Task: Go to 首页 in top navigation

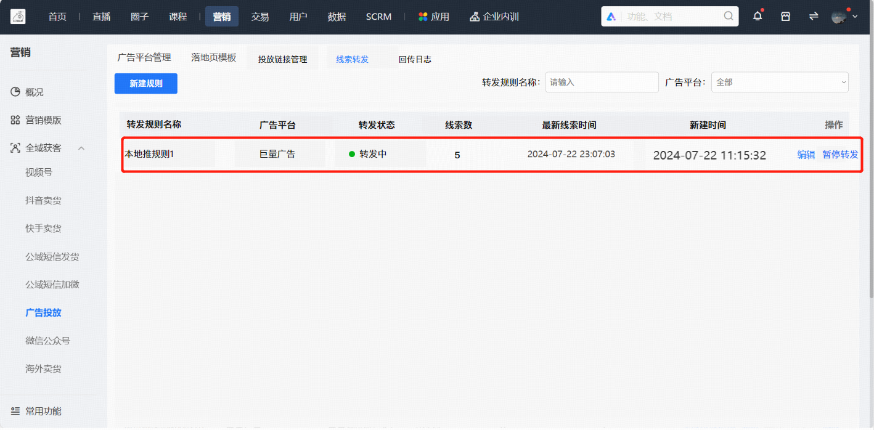Action: [x=57, y=17]
